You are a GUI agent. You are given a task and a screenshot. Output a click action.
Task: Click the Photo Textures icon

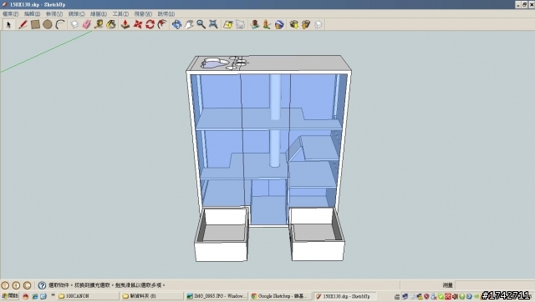tap(267, 24)
